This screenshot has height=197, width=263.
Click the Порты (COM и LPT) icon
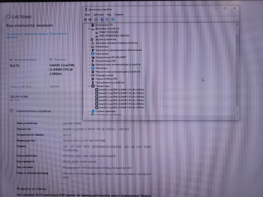tap(93, 79)
